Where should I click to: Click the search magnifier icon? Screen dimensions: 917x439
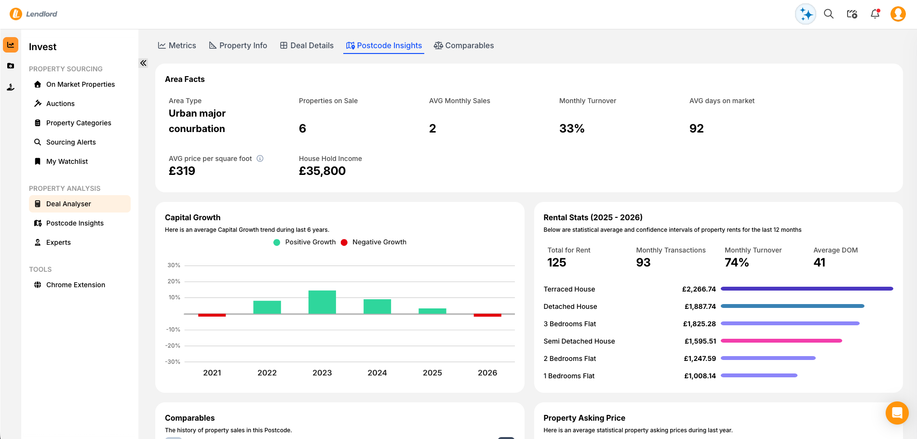(829, 14)
